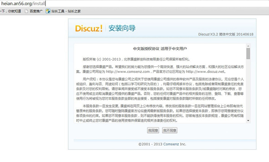Viewport: 269px width, 162px height.
Task: Open the 站长工具 - 站长之家 bookmark
Action: pyautogui.click(x=63, y=11)
